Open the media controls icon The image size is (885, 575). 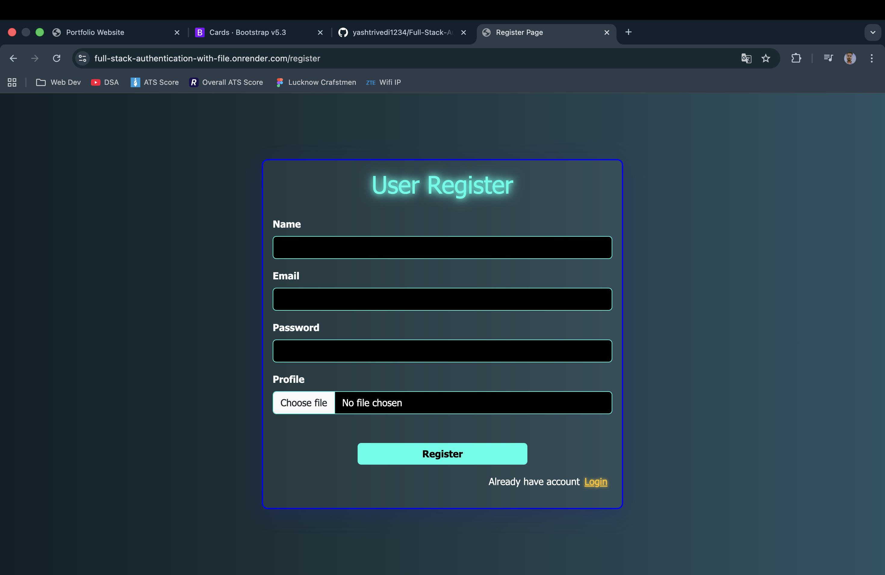[828, 58]
